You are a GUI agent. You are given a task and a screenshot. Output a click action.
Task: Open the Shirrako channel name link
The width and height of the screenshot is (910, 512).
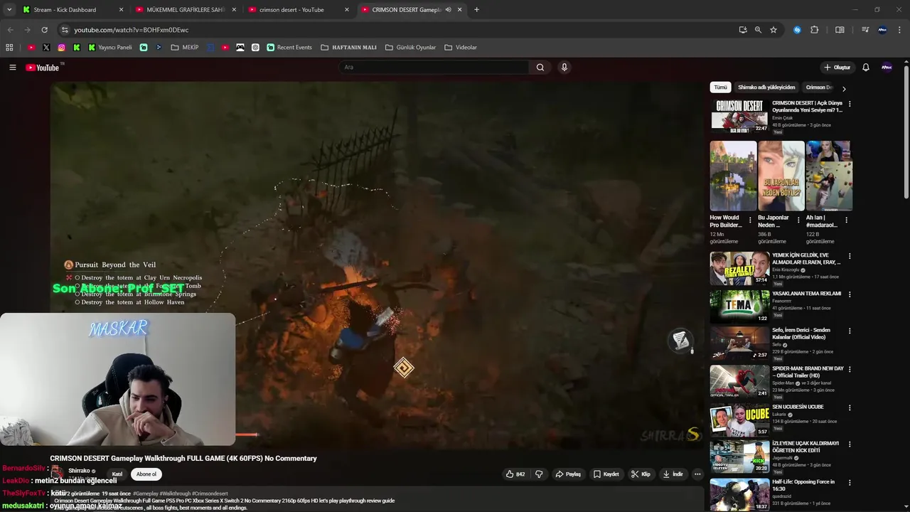tap(79, 471)
